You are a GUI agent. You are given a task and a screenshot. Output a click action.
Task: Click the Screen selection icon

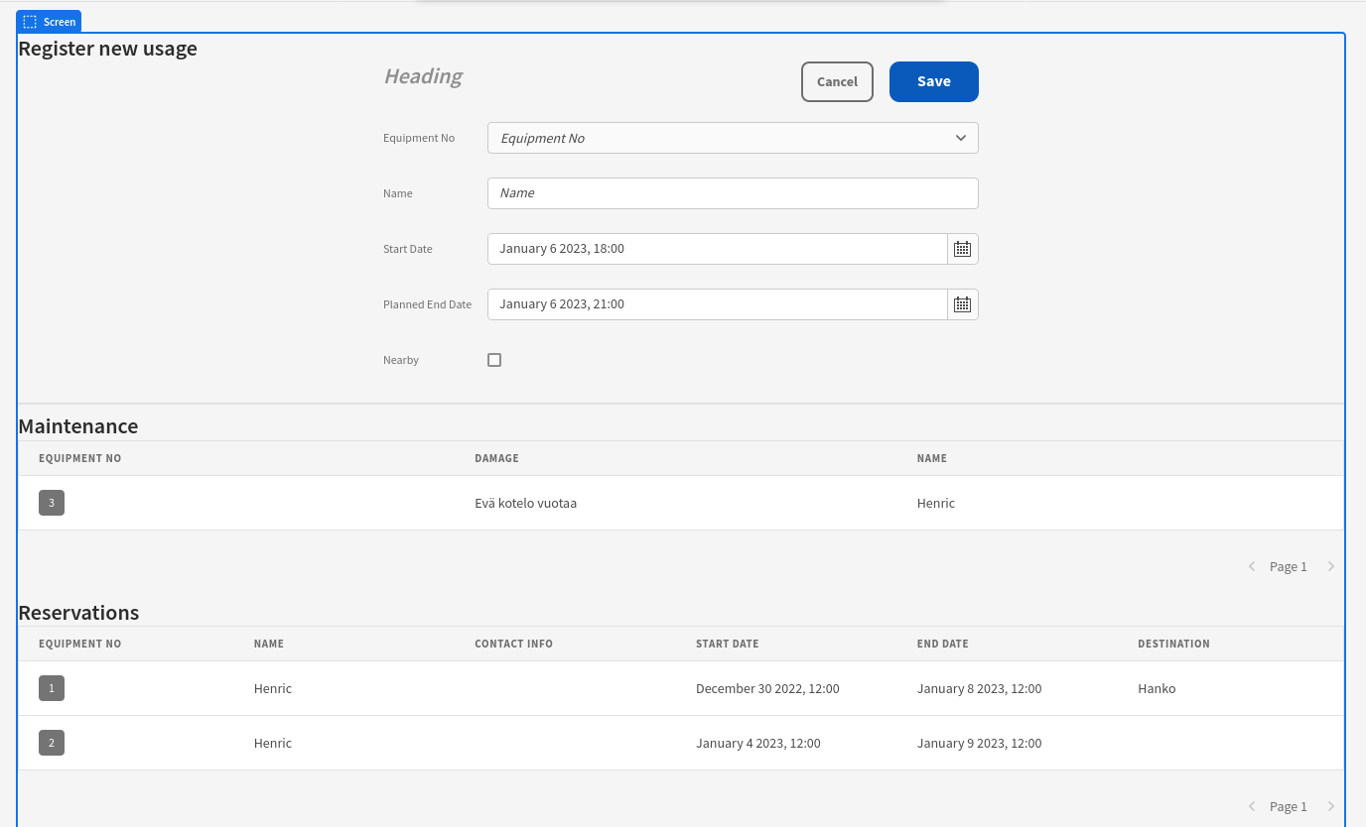coord(30,21)
